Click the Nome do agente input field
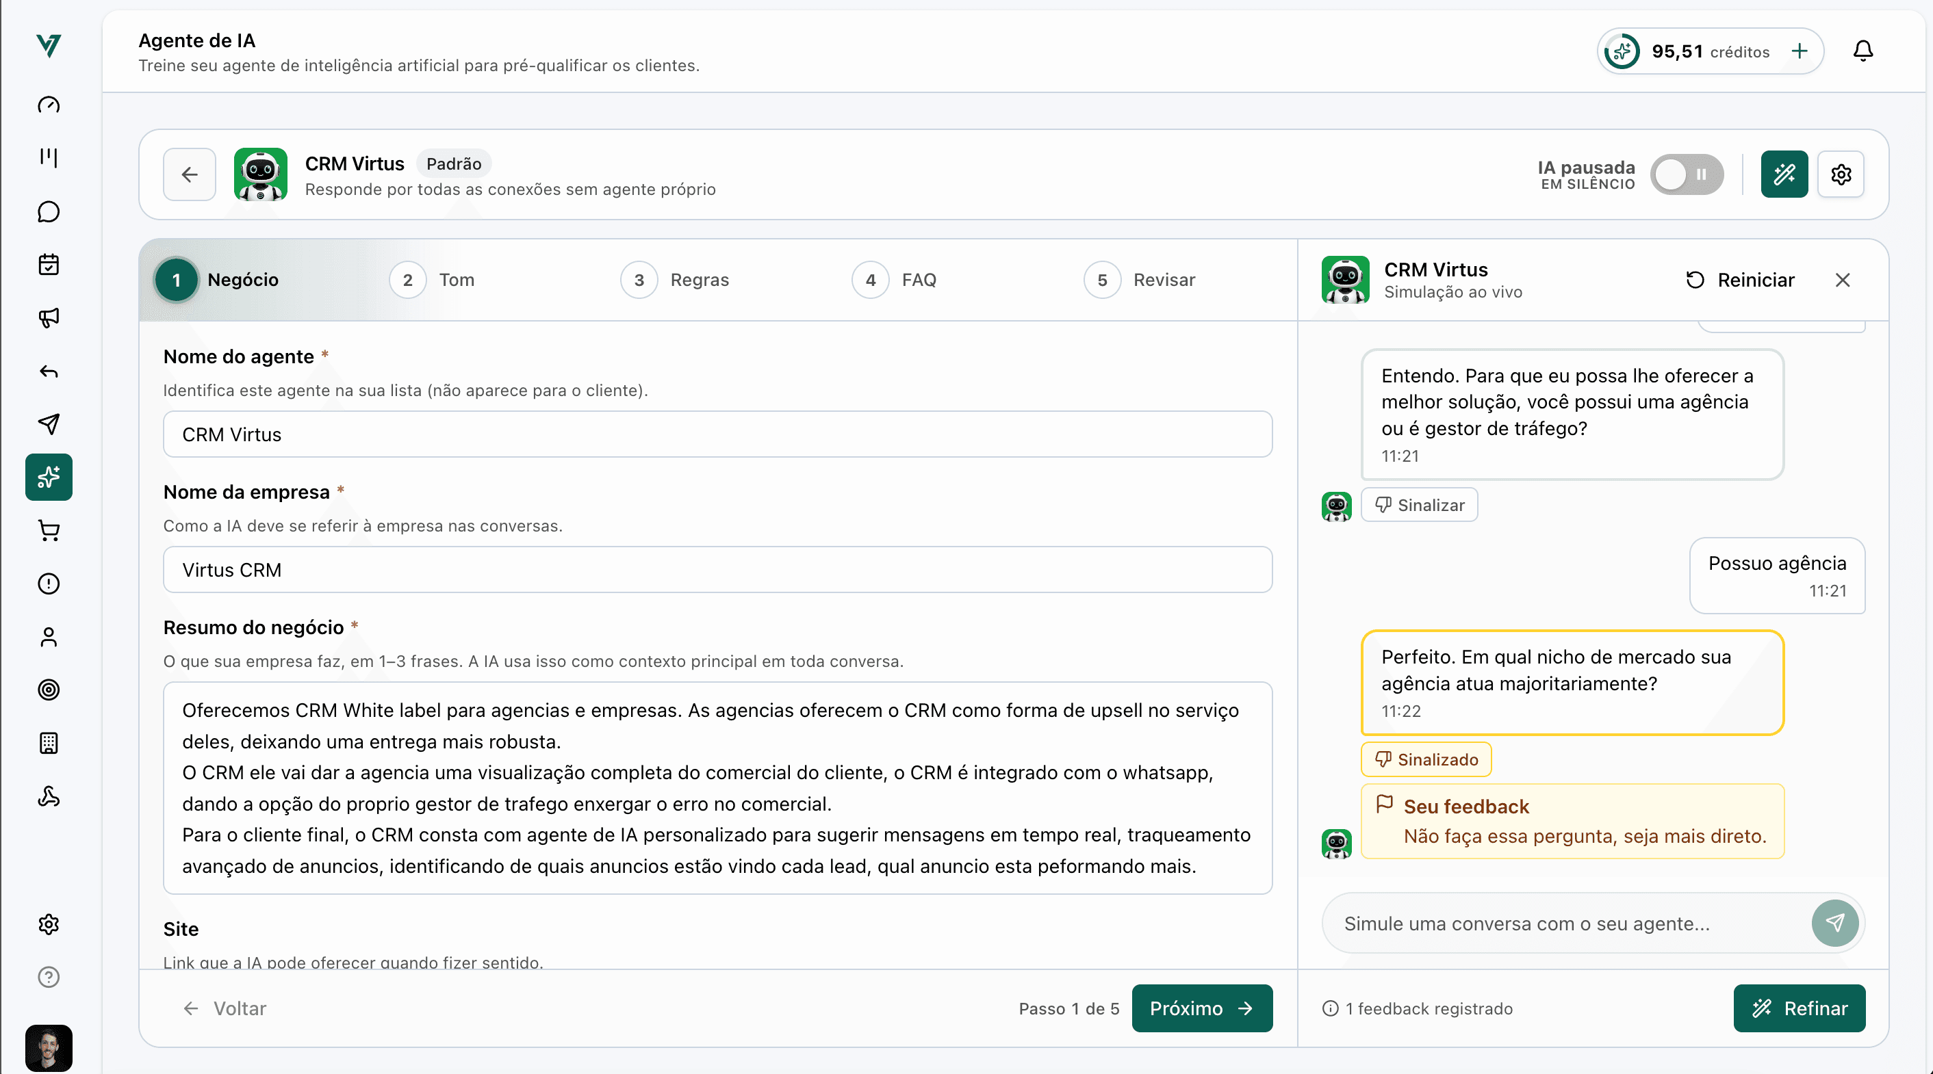The width and height of the screenshot is (1933, 1074). 717,434
